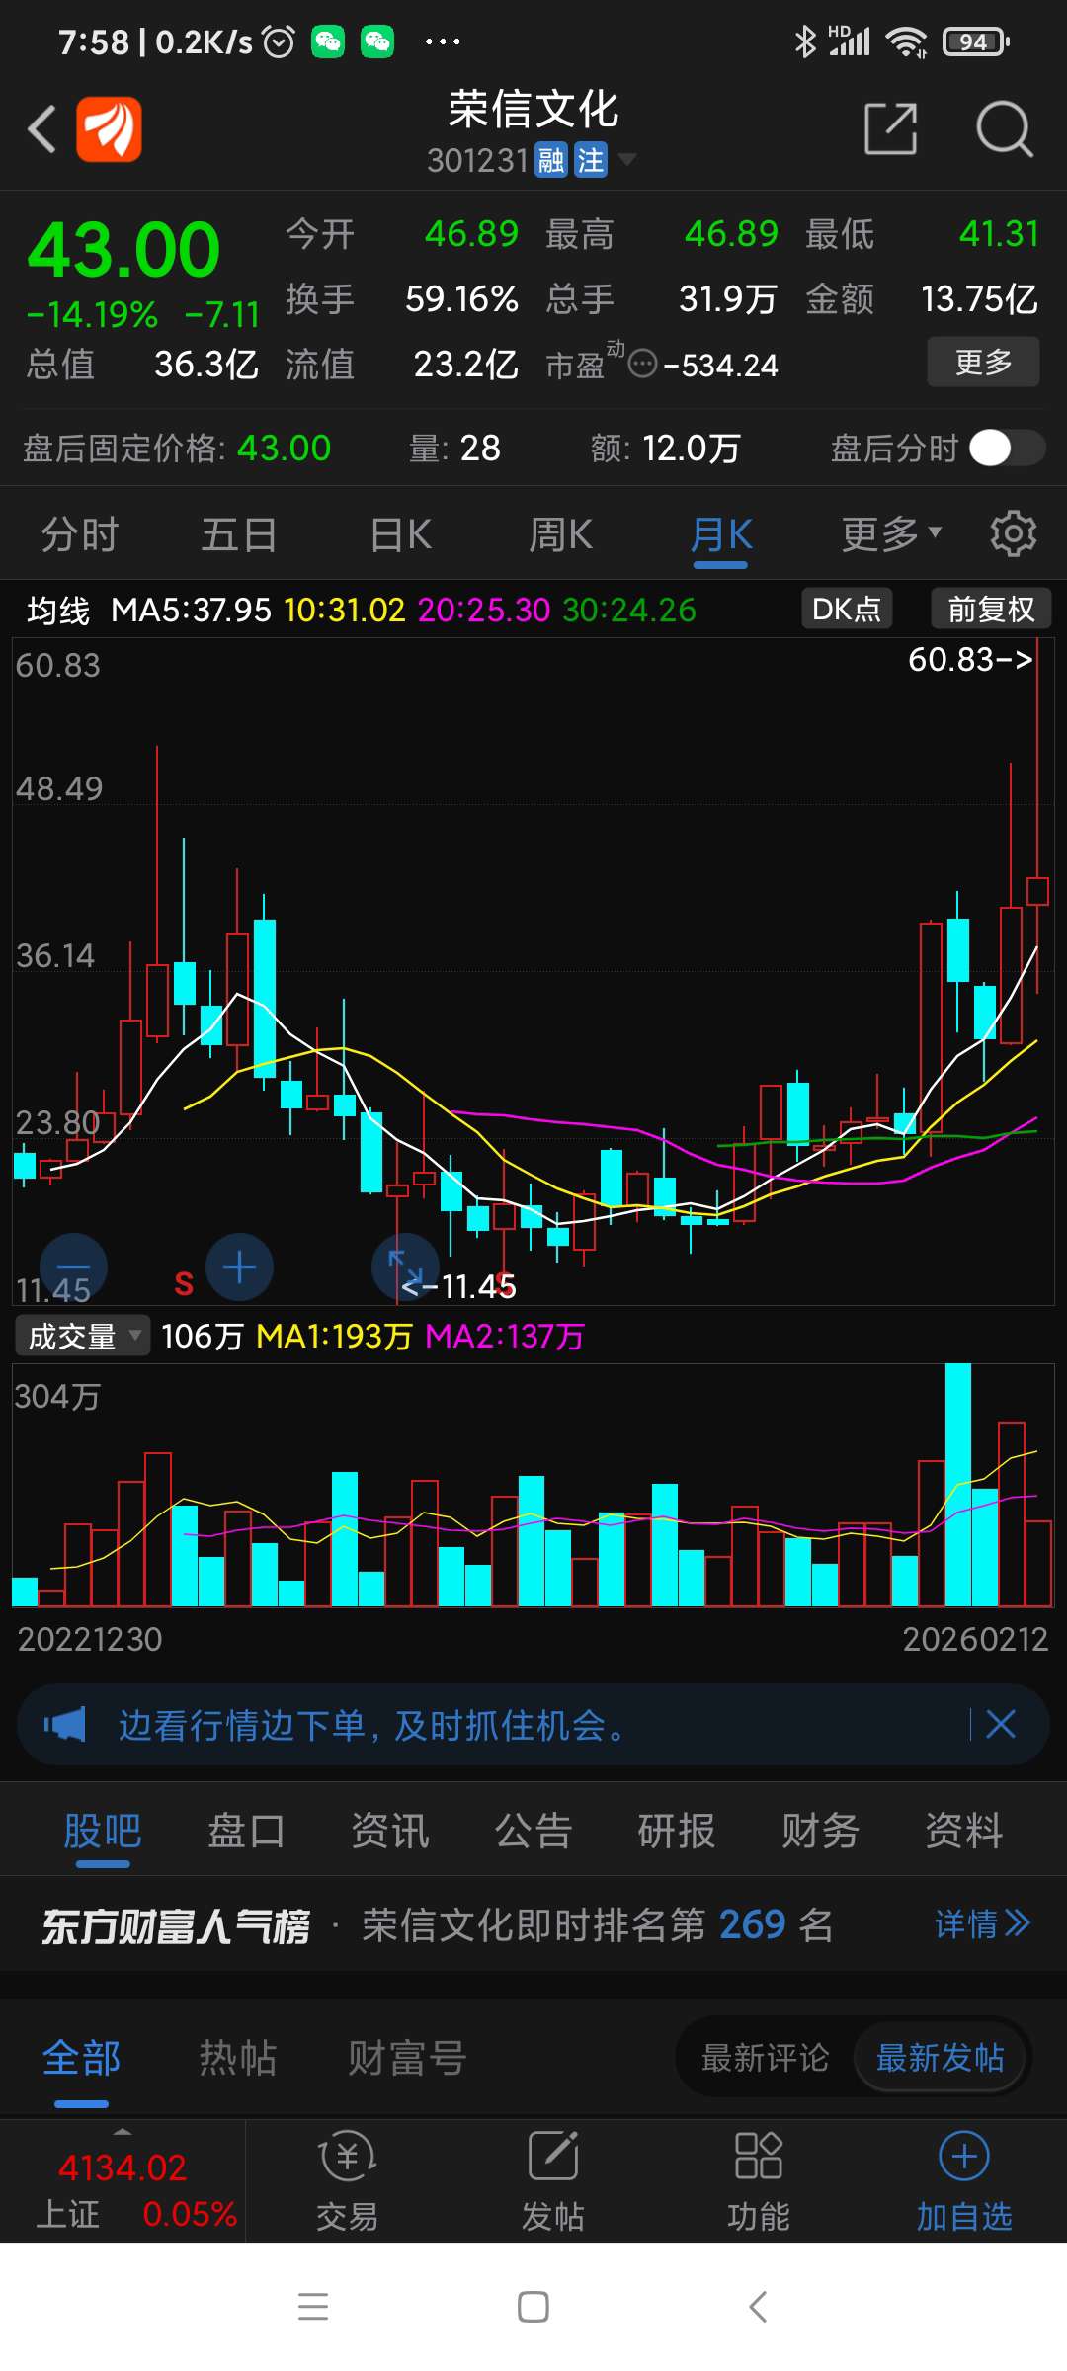1067x2371 pixels.
Task: Open 前复权 adjustment selector
Action: click(x=991, y=609)
